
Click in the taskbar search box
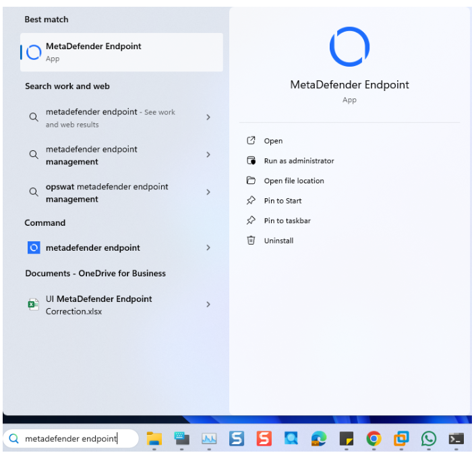[x=71, y=439]
